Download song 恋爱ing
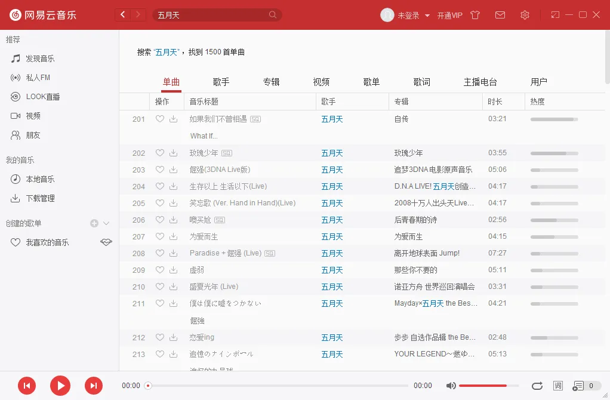 174,337
